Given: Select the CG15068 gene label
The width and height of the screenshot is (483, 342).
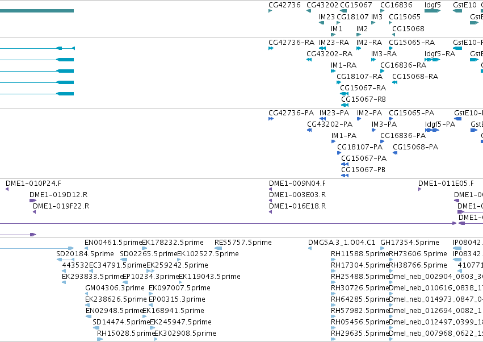Looking at the screenshot, I should tap(408, 28).
